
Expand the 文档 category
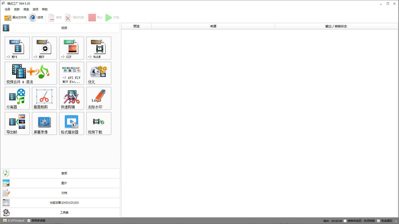click(x=60, y=193)
